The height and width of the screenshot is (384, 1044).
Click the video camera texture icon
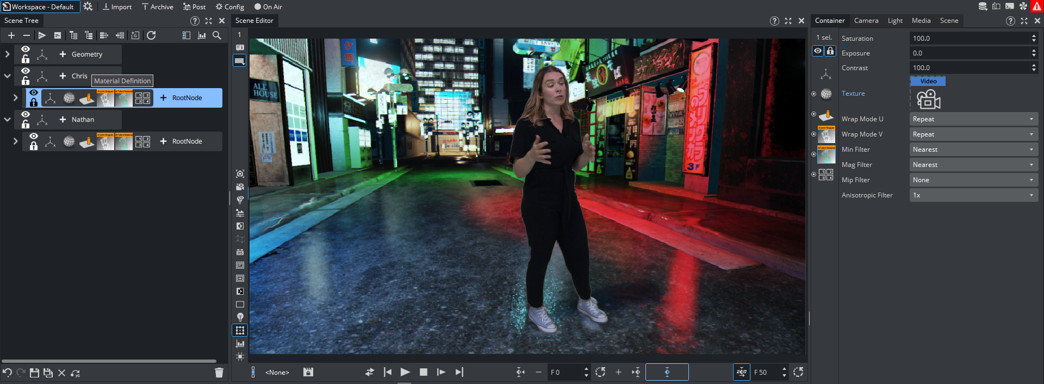(928, 100)
